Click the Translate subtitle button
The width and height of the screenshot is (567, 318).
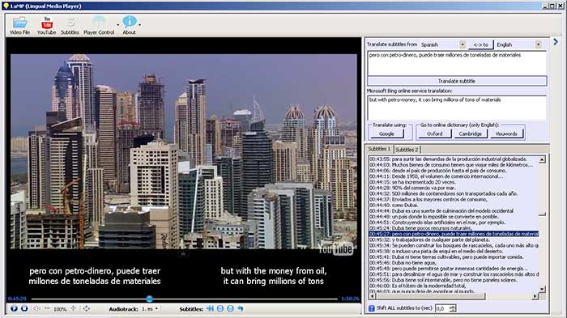coord(457,81)
